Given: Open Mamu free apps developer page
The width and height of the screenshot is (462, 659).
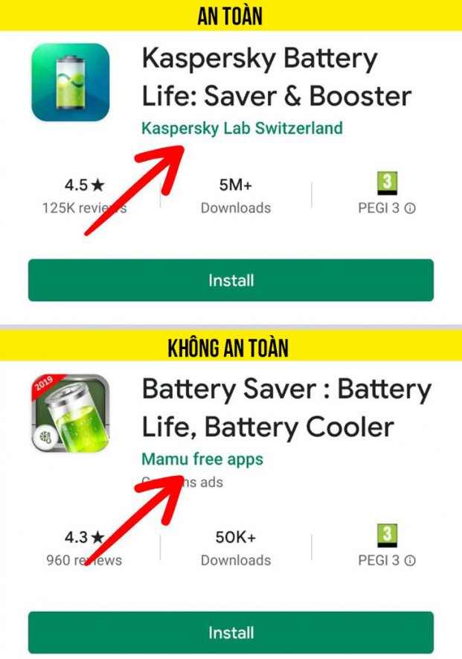Looking at the screenshot, I should [202, 459].
